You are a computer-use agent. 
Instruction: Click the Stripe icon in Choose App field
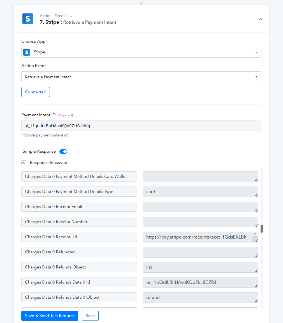pyautogui.click(x=27, y=52)
